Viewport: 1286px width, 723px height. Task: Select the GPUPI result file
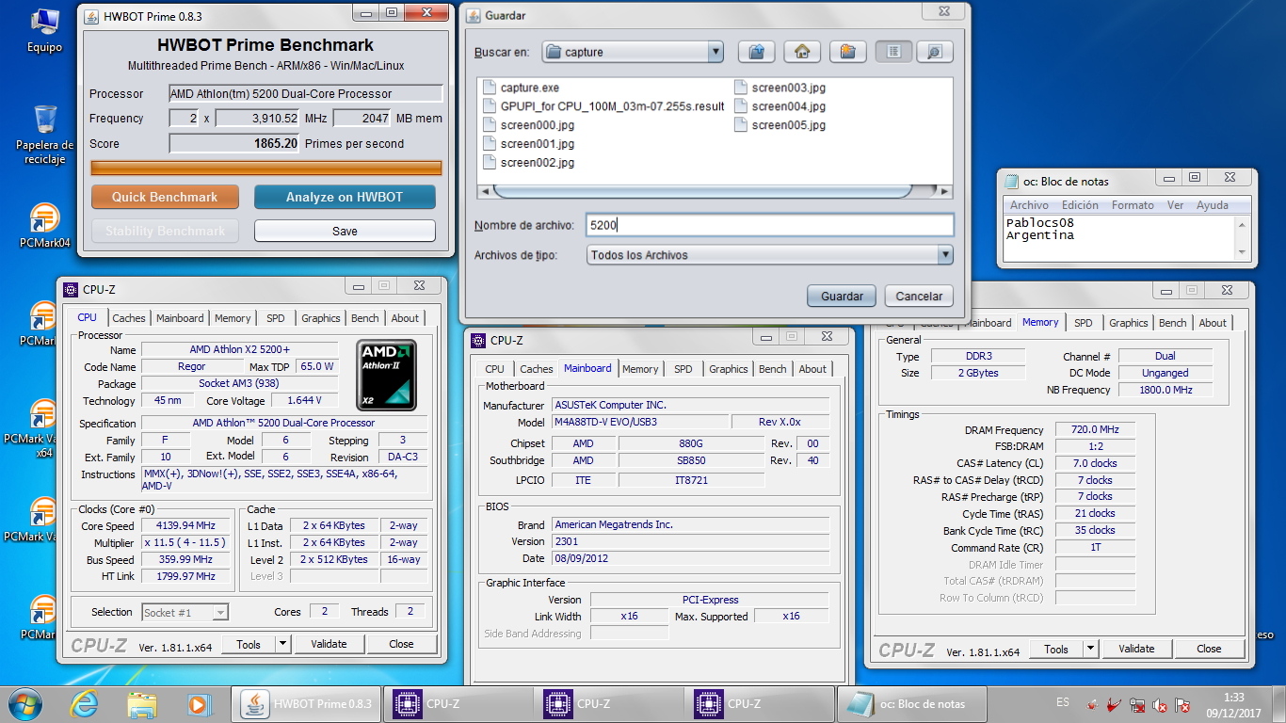[603, 106]
